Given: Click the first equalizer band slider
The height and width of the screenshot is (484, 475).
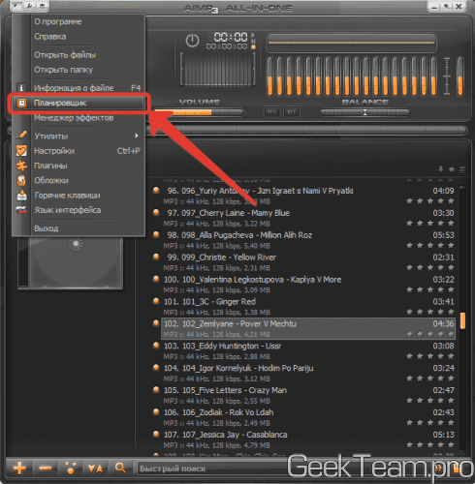Looking at the screenshot, I should pyautogui.click(x=269, y=76).
